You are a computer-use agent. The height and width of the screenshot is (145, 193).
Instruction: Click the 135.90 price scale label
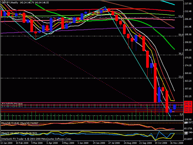click(188, 119)
